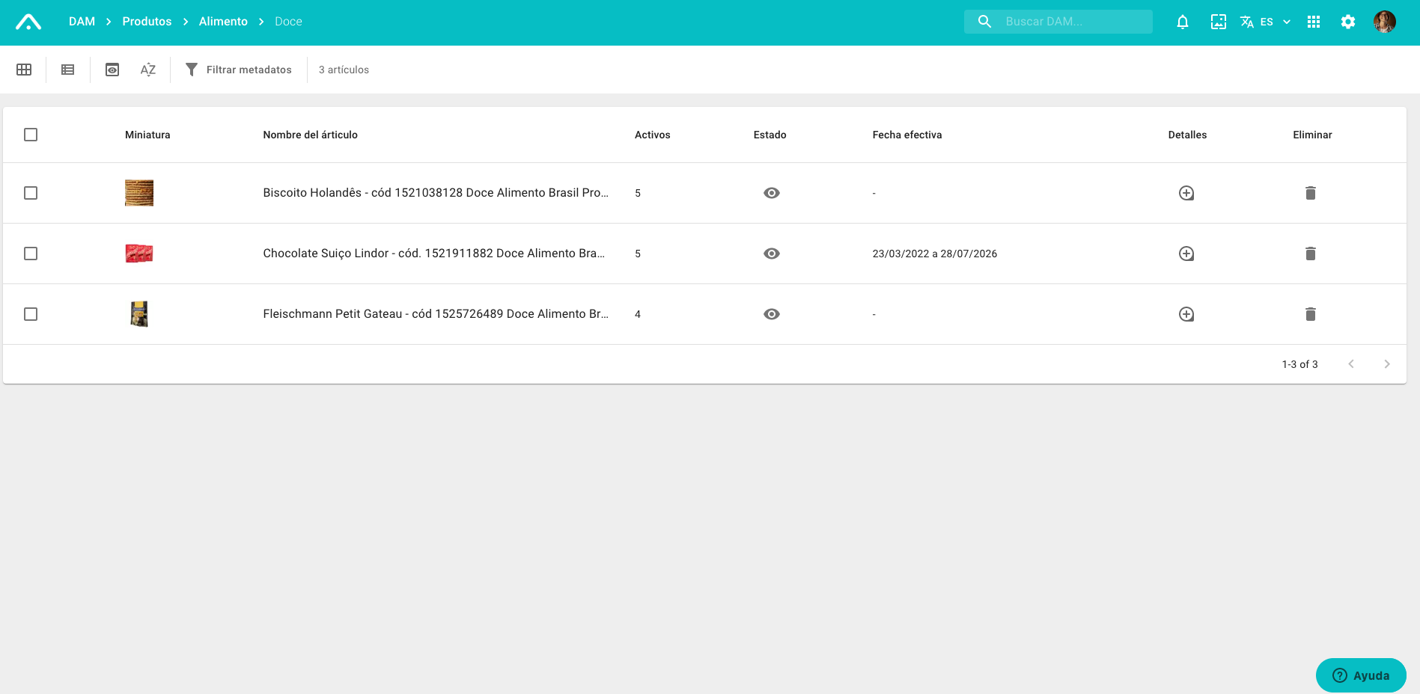Click the translate language icon
This screenshot has width=1420, height=694.
point(1247,22)
